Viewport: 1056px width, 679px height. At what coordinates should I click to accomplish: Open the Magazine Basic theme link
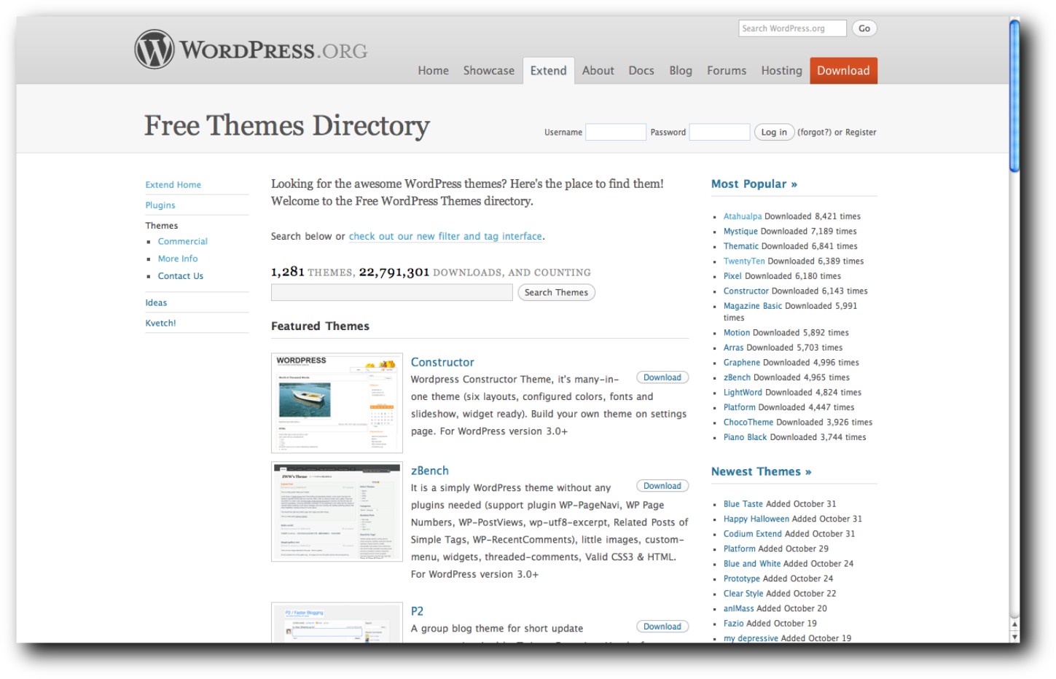(x=753, y=306)
